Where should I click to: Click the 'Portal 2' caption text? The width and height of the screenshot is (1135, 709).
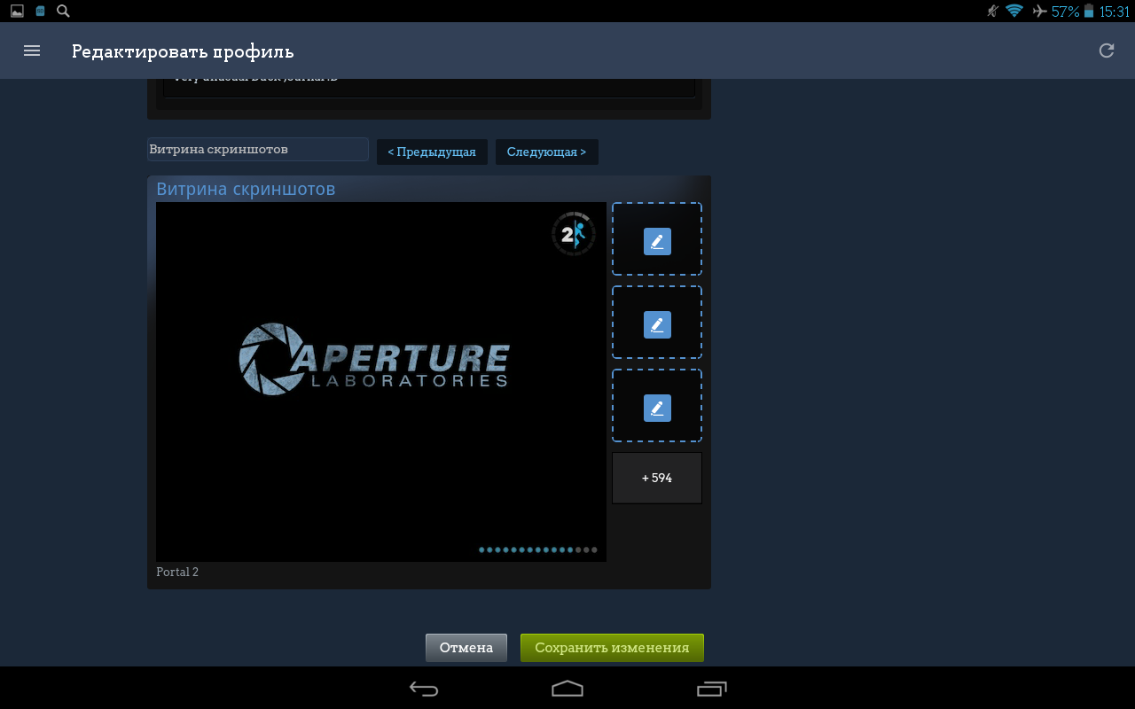click(x=177, y=573)
